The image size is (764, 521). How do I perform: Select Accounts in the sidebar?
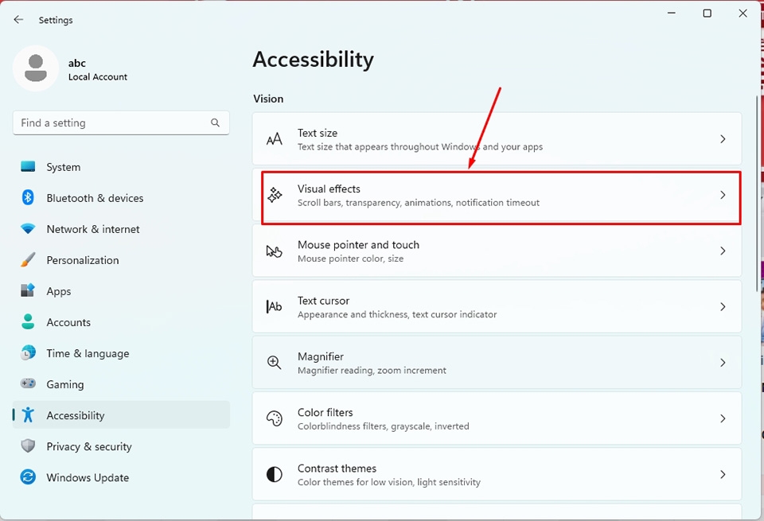tap(68, 322)
